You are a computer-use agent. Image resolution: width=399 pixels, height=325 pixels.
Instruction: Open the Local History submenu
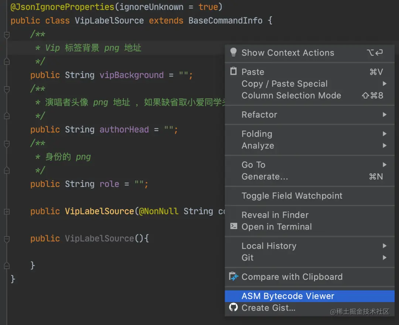coord(310,246)
